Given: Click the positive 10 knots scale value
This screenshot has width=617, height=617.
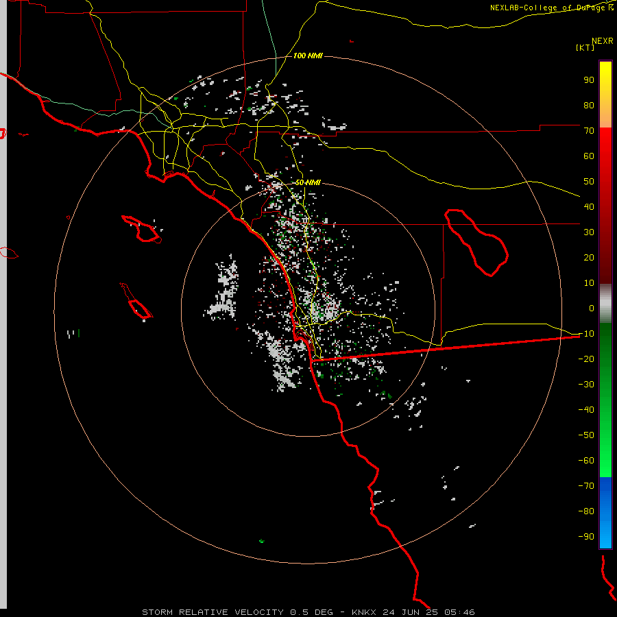Looking at the screenshot, I should pyautogui.click(x=589, y=283).
